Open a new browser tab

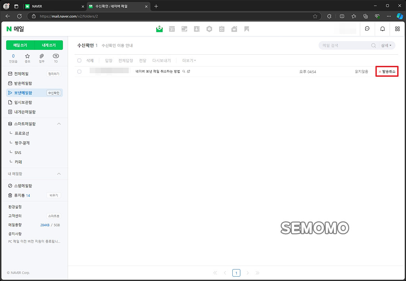coord(156,6)
